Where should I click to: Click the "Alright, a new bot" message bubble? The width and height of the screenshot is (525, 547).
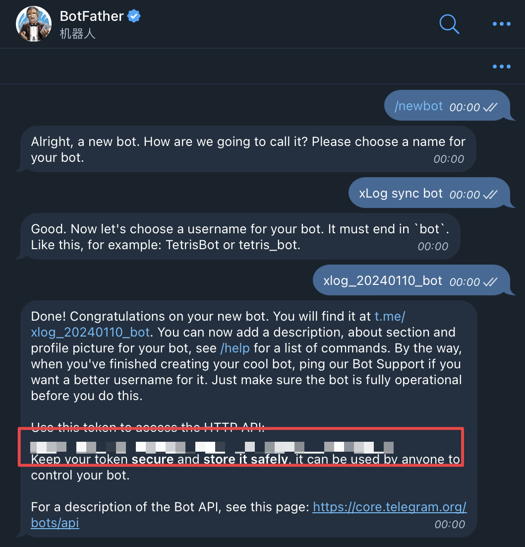pos(248,149)
